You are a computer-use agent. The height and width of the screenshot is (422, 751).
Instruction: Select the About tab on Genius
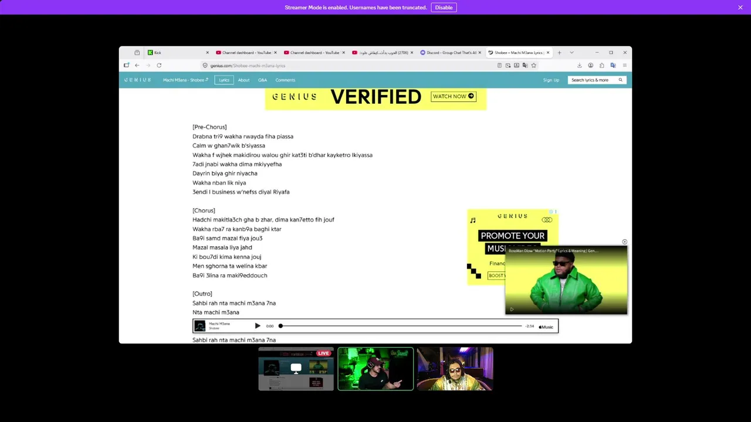(x=243, y=80)
